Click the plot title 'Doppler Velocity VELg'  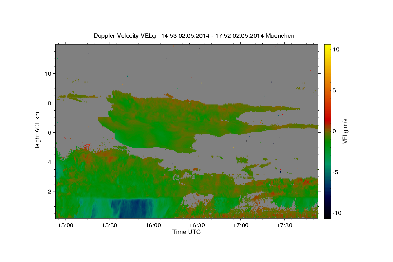125,36
